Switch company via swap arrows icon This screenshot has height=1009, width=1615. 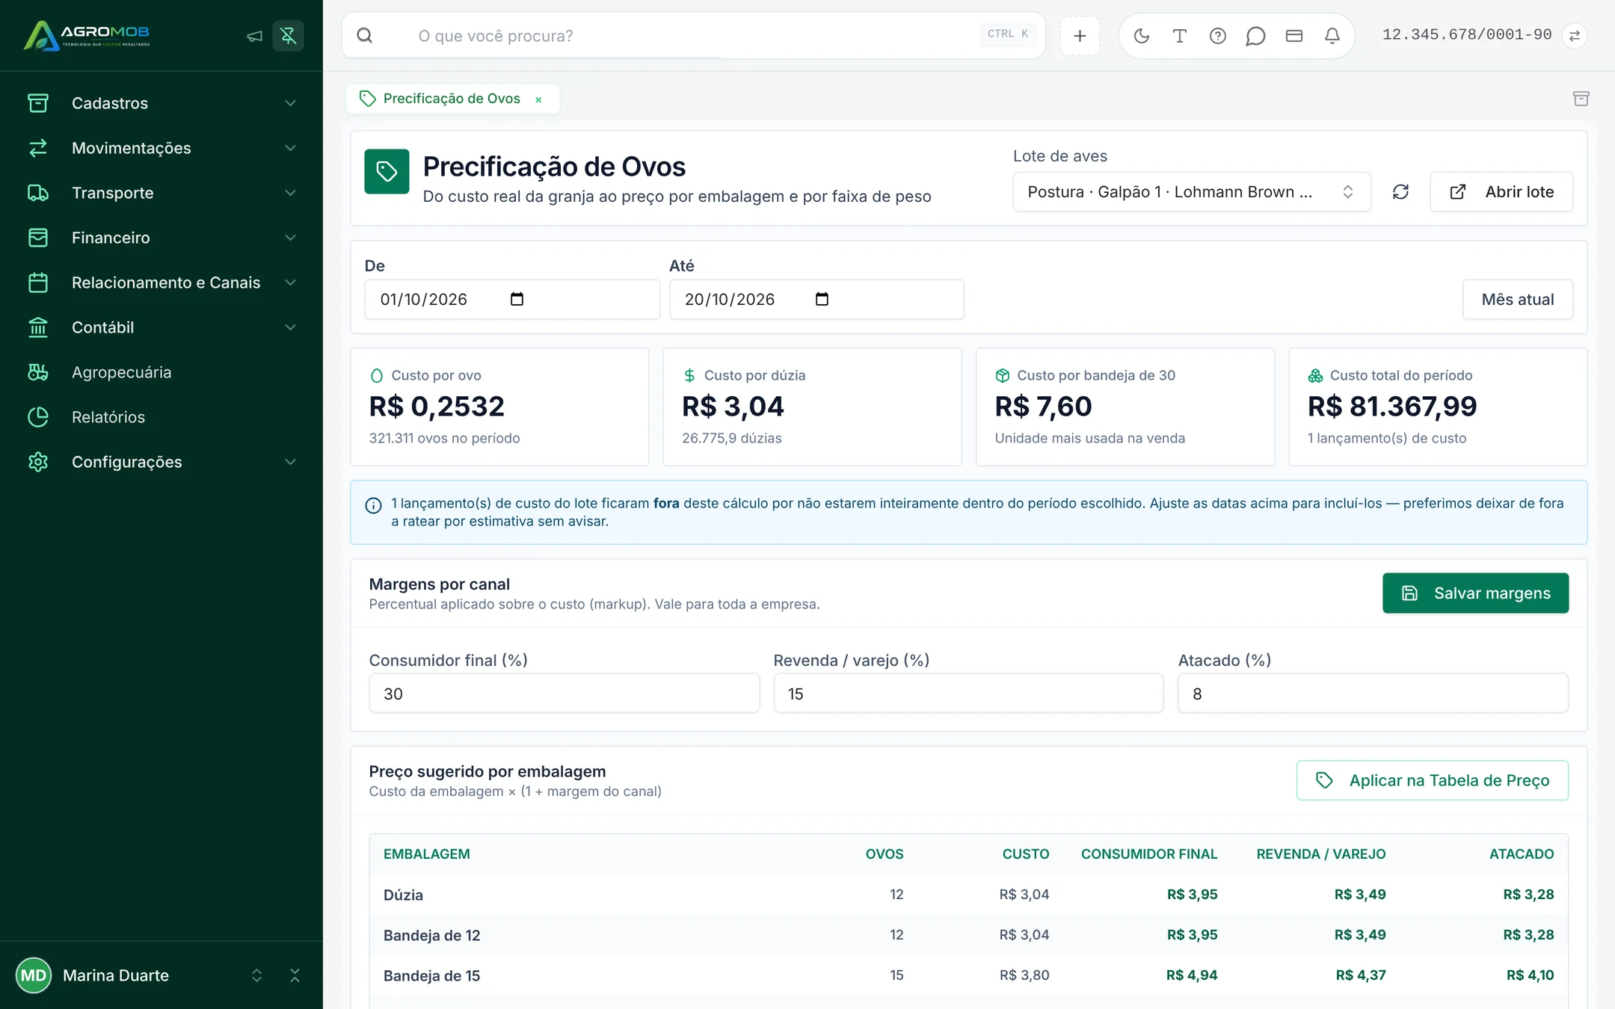[x=1575, y=36]
